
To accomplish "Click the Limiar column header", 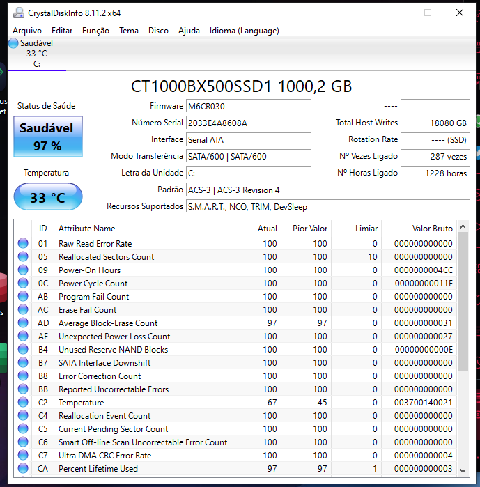I will click(357, 229).
